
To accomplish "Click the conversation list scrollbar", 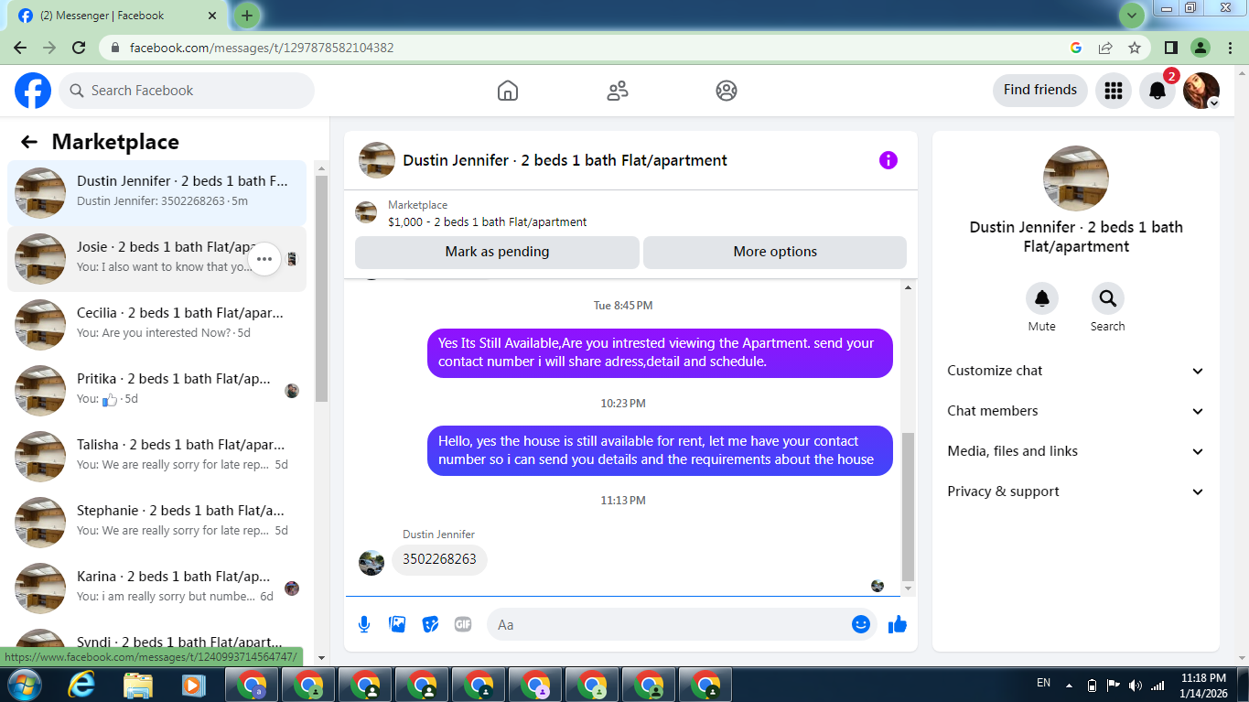I will point(321,288).
